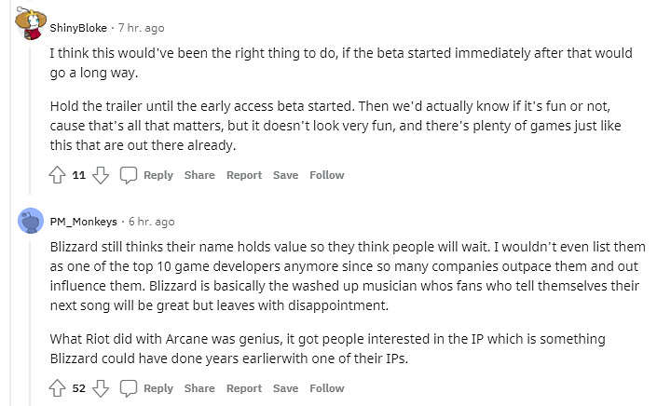Reply to PM_Monkeys' comment
Image resolution: width=657 pixels, height=406 pixels.
[x=158, y=388]
